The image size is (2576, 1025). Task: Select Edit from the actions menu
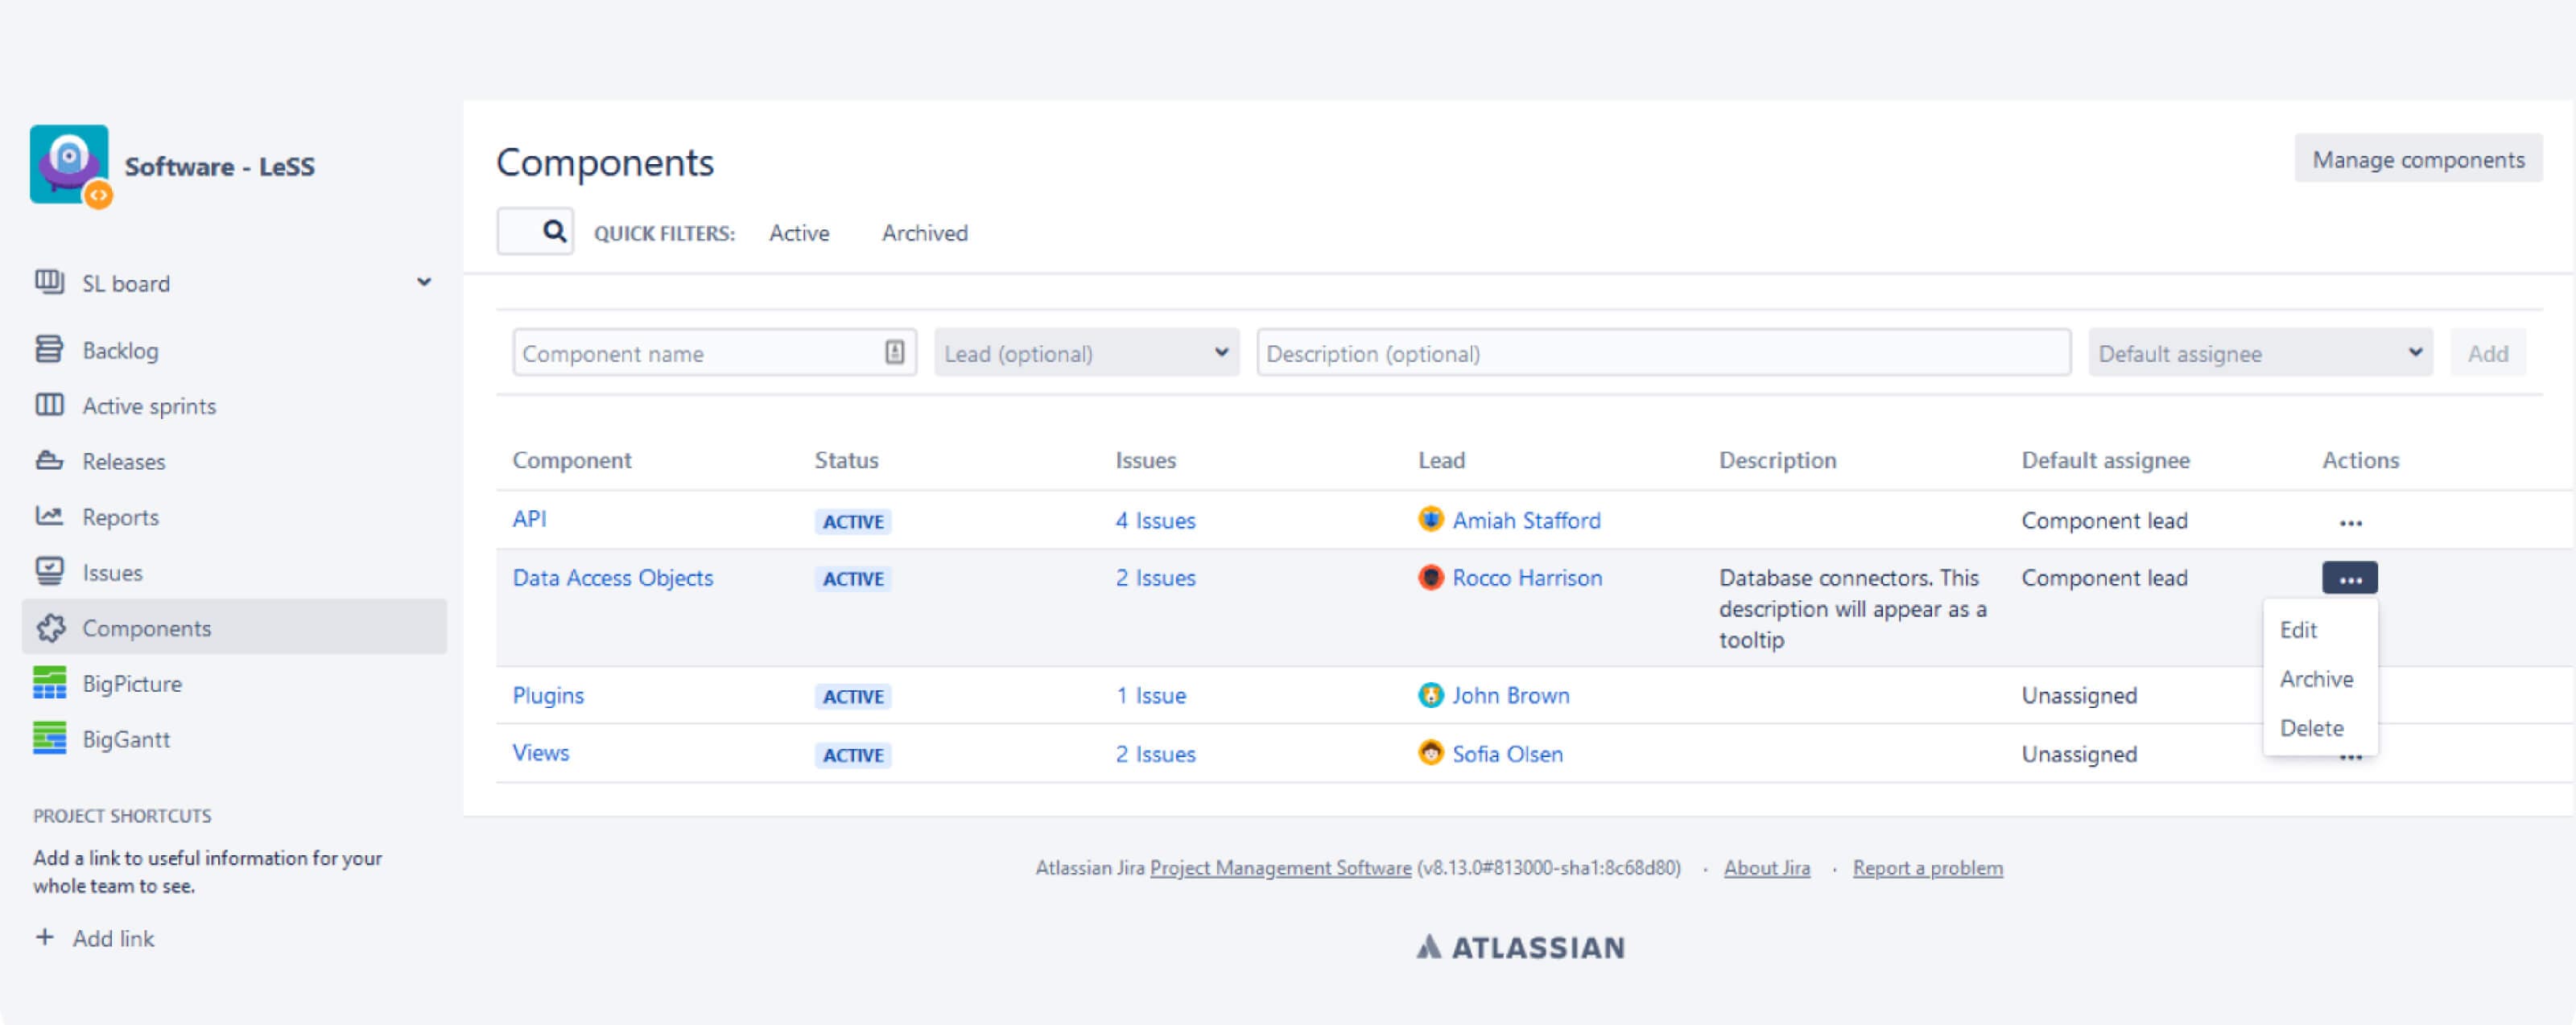pyautogui.click(x=2298, y=629)
